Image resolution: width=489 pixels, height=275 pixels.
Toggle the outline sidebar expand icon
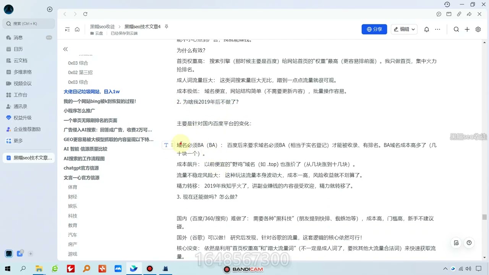(67, 29)
